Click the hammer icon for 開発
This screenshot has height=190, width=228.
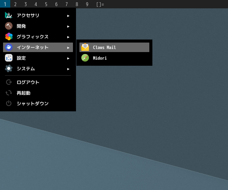[x=9, y=26]
